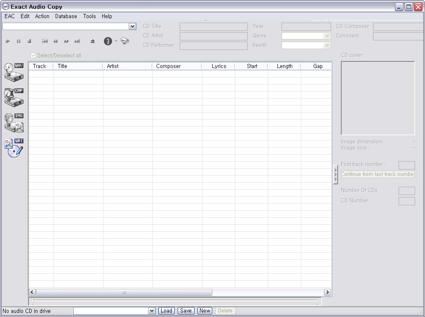Click the Title column header
The width and height of the screenshot is (425, 317).
(78, 66)
